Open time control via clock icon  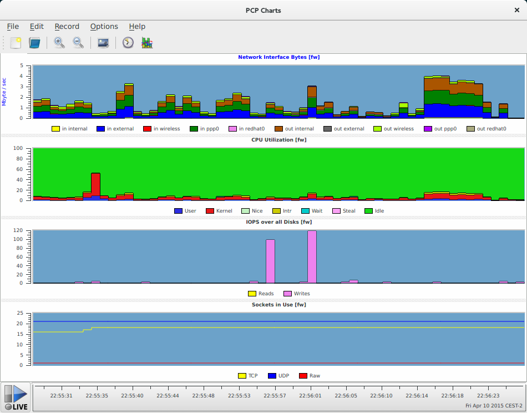pos(128,43)
